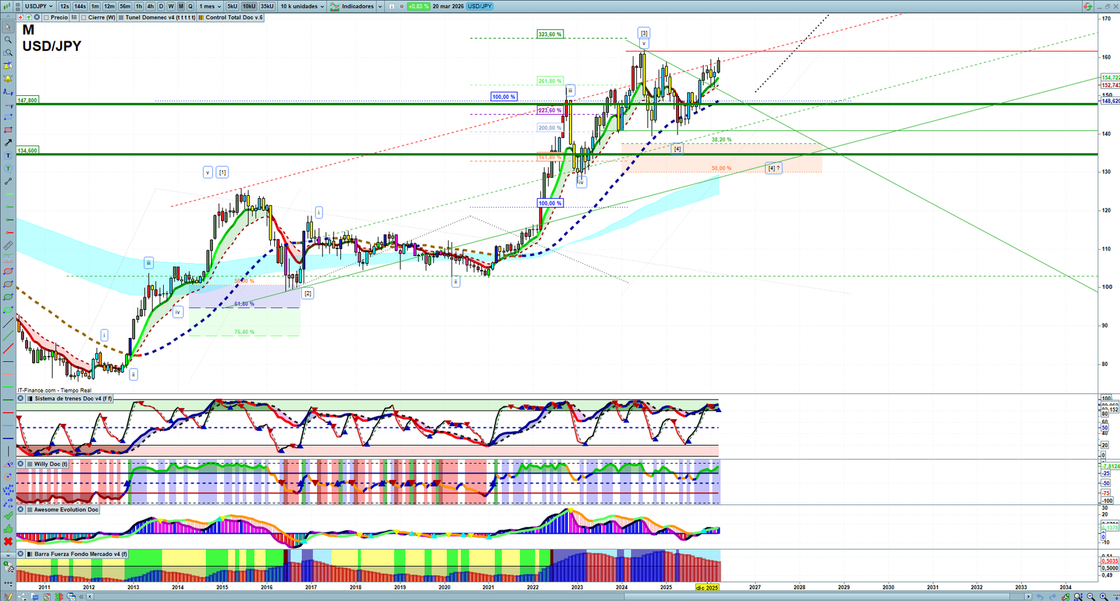Image resolution: width=1120 pixels, height=601 pixels.
Task: Select the Q quarterly timeframe button
Action: pyautogui.click(x=190, y=6)
